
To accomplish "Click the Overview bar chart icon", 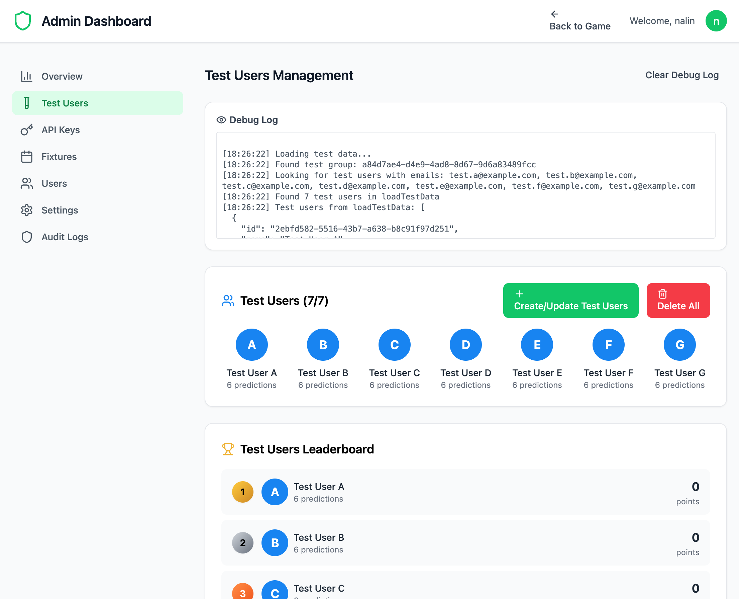I will coord(26,76).
